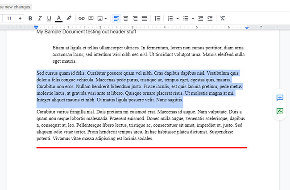Open the insert image dropdown
The image size is (290, 190).
click(102, 18)
